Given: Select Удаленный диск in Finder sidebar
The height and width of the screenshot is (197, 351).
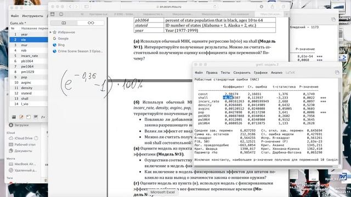Looking at the screenshot, I should click(23, 170).
